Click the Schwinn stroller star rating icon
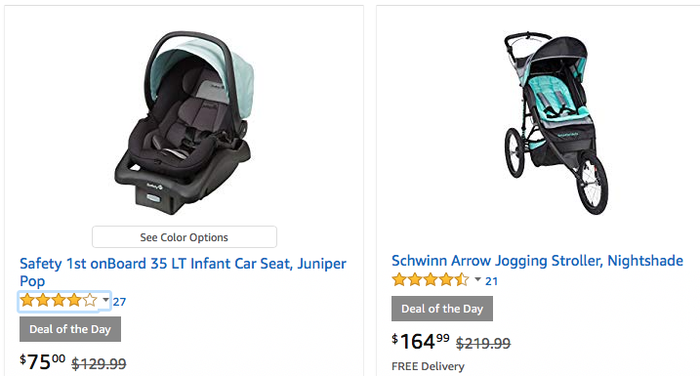Viewport: 700px width, 376px height. point(431,280)
